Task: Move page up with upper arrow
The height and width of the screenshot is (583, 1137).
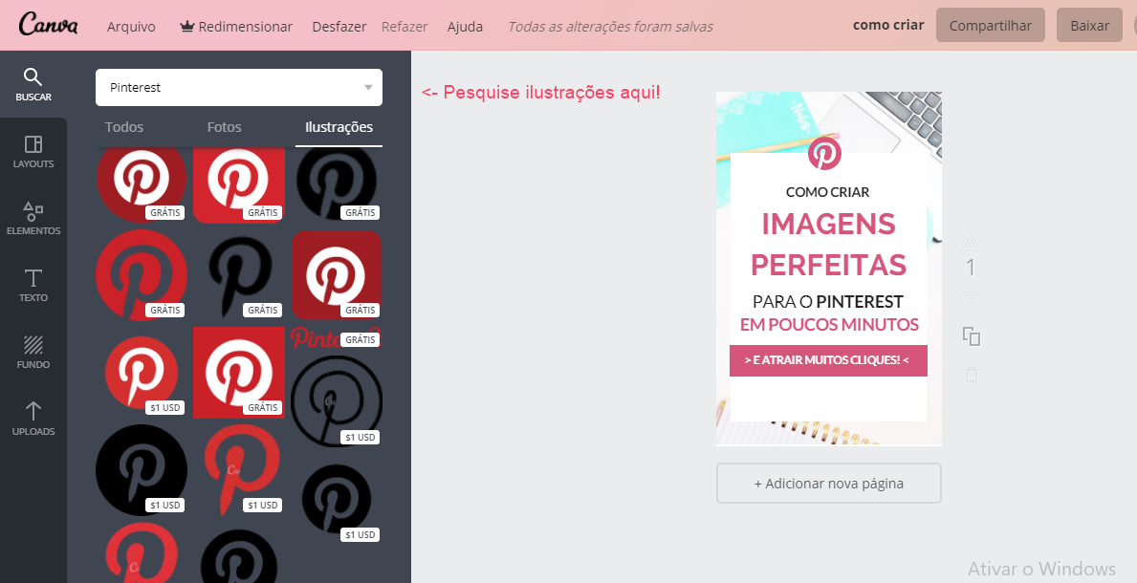Action: pos(972,242)
